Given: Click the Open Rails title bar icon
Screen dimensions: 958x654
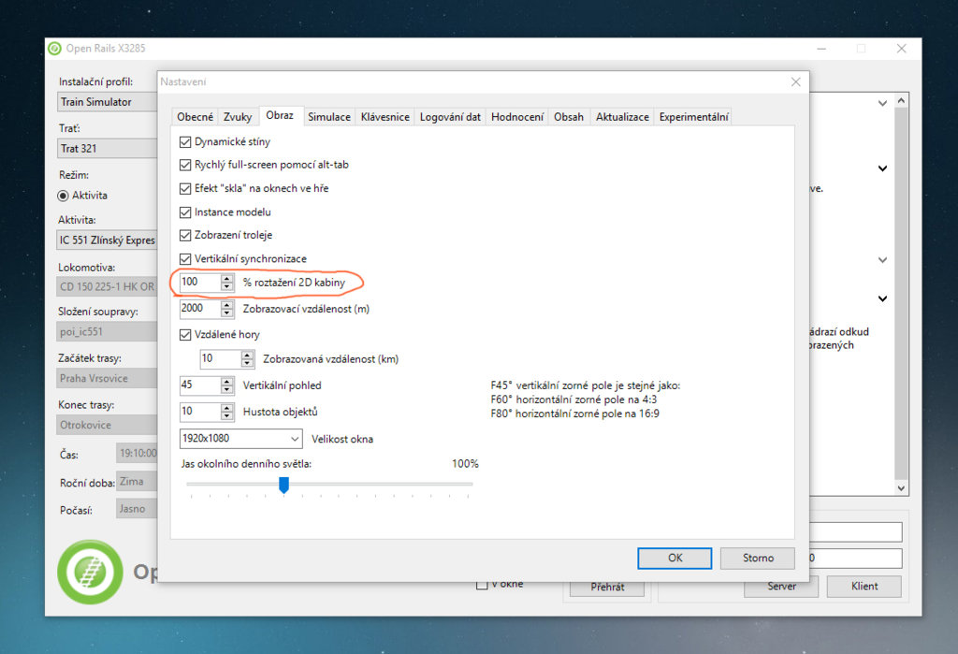Looking at the screenshot, I should click(54, 49).
